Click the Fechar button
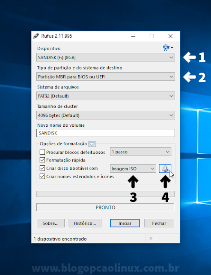Image resolution: width=211 pixels, height=275 pixels. pos(159,223)
